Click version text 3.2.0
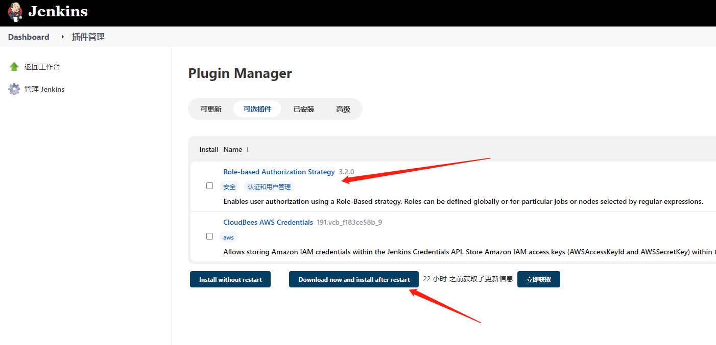Screen dimensions: 716x345 click(x=346, y=172)
